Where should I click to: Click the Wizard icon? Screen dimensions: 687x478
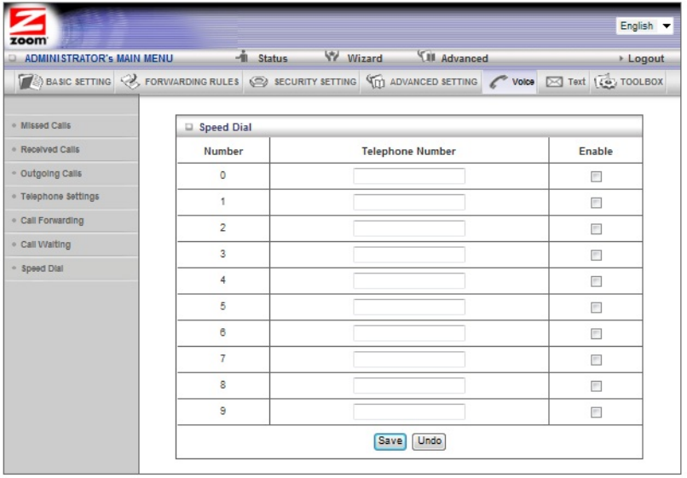click(x=332, y=56)
